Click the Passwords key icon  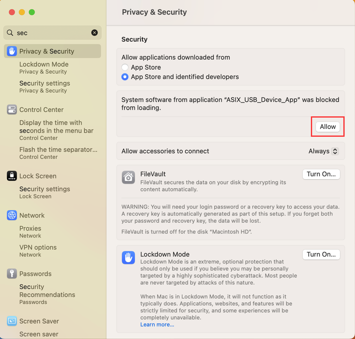(12, 274)
